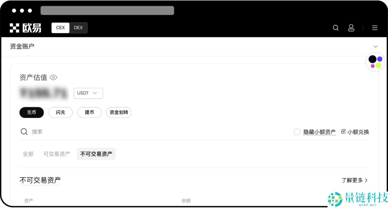The width and height of the screenshot is (388, 208).
Task: Click the 提币 withdraw button
Action: pyautogui.click(x=90, y=112)
